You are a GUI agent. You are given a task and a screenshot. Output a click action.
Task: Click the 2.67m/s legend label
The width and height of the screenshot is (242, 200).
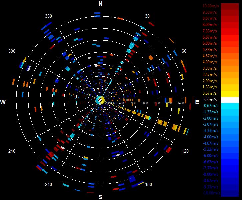click(210, 75)
